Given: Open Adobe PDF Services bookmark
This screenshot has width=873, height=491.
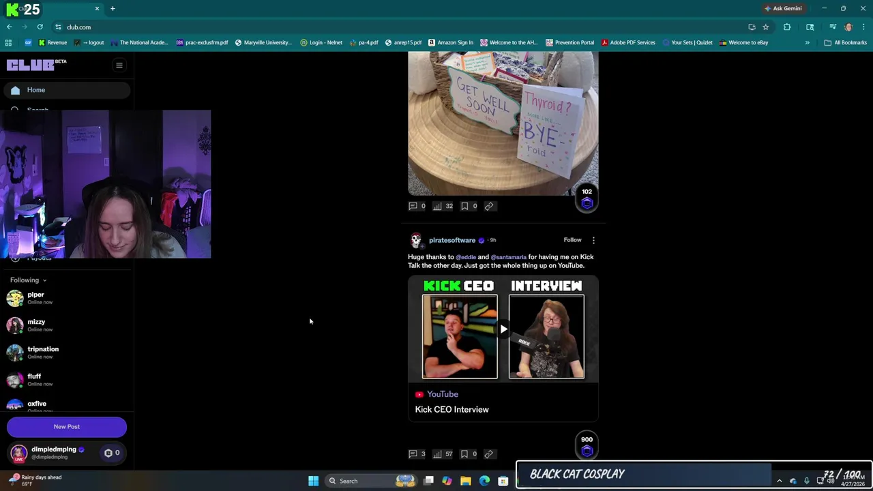Looking at the screenshot, I should click(x=627, y=42).
